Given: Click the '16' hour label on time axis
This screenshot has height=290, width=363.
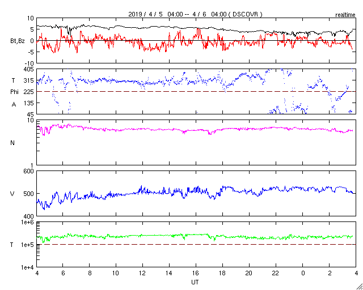Looking at the screenshot, I should [x=196, y=274].
